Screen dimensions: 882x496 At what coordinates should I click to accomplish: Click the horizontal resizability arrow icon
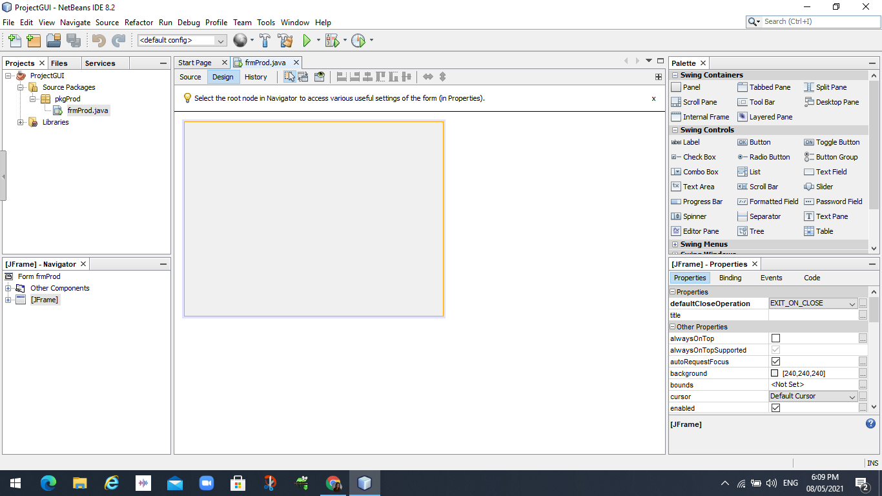(427, 77)
